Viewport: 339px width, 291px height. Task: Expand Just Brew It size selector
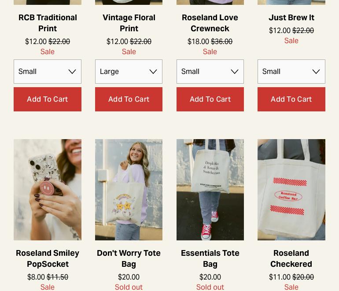(x=291, y=72)
